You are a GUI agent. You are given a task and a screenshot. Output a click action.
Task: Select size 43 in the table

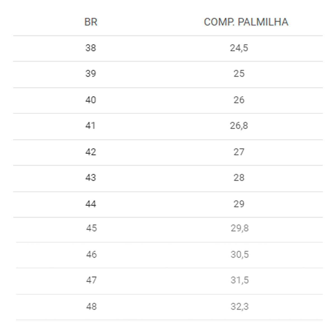click(x=91, y=178)
